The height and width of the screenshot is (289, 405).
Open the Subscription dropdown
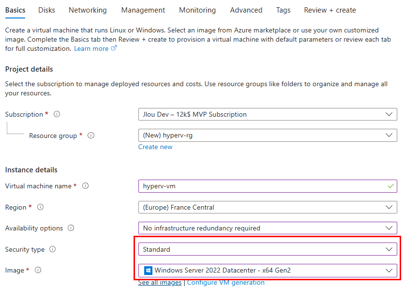click(268, 114)
